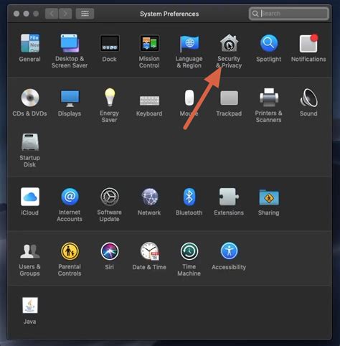
Task: Click the magnifying glass in search field
Action: pos(255,14)
